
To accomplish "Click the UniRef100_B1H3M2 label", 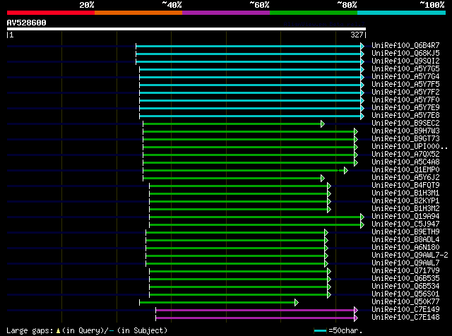I will coord(405,209).
